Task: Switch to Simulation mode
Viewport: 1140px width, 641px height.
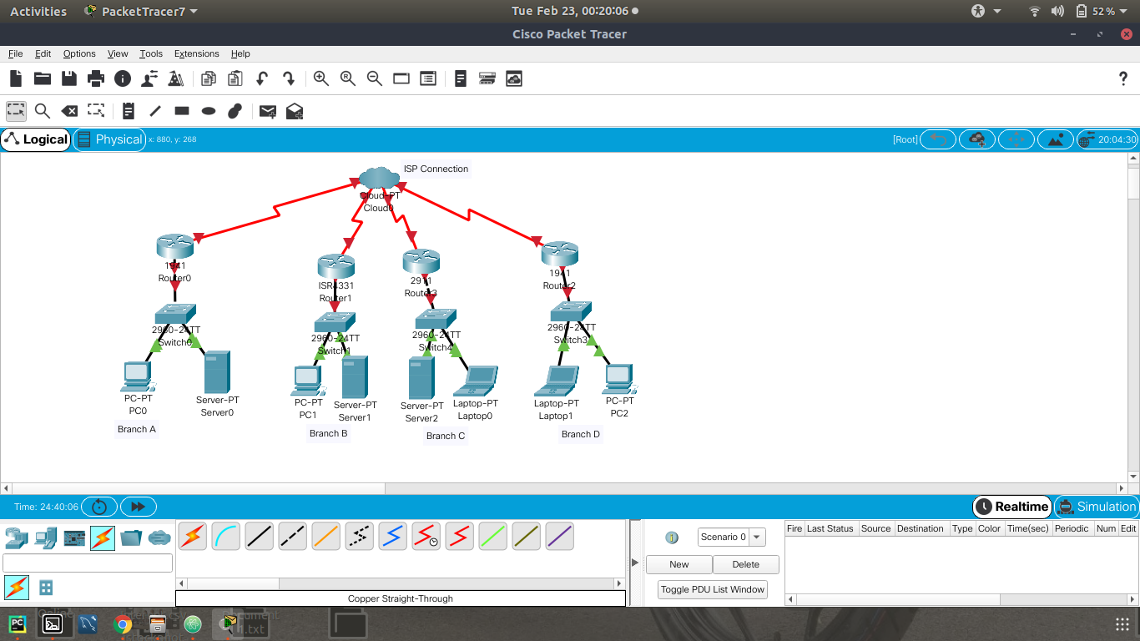Action: 1097,507
